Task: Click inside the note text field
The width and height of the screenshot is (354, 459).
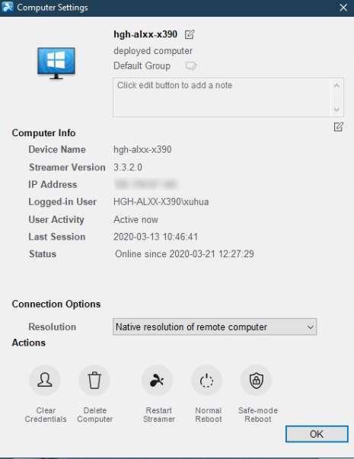Action: [x=222, y=97]
